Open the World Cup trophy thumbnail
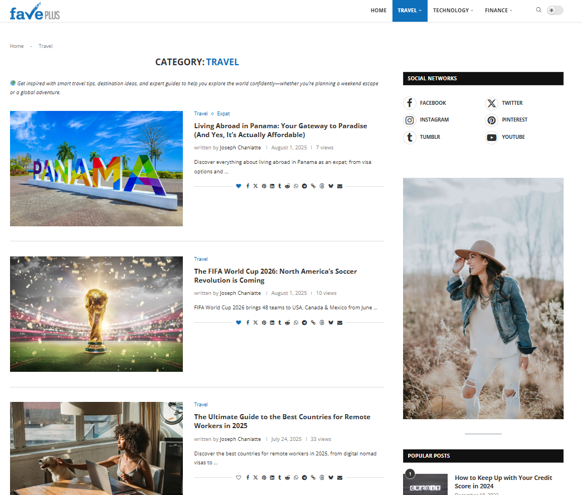The width and height of the screenshot is (582, 495). 96,314
